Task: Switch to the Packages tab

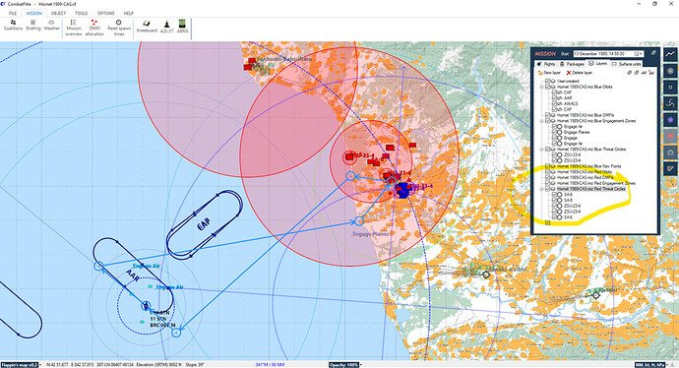Action: click(x=572, y=64)
